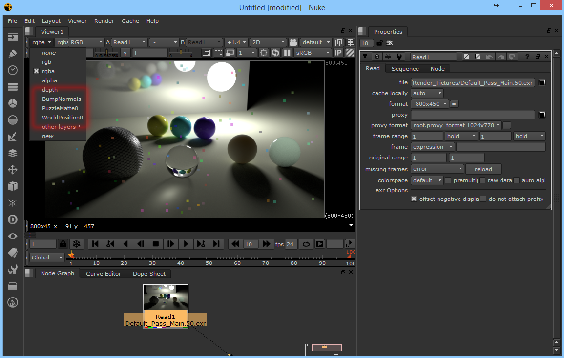Enable the auto alpha checkbox
564x358 pixels.
point(517,180)
